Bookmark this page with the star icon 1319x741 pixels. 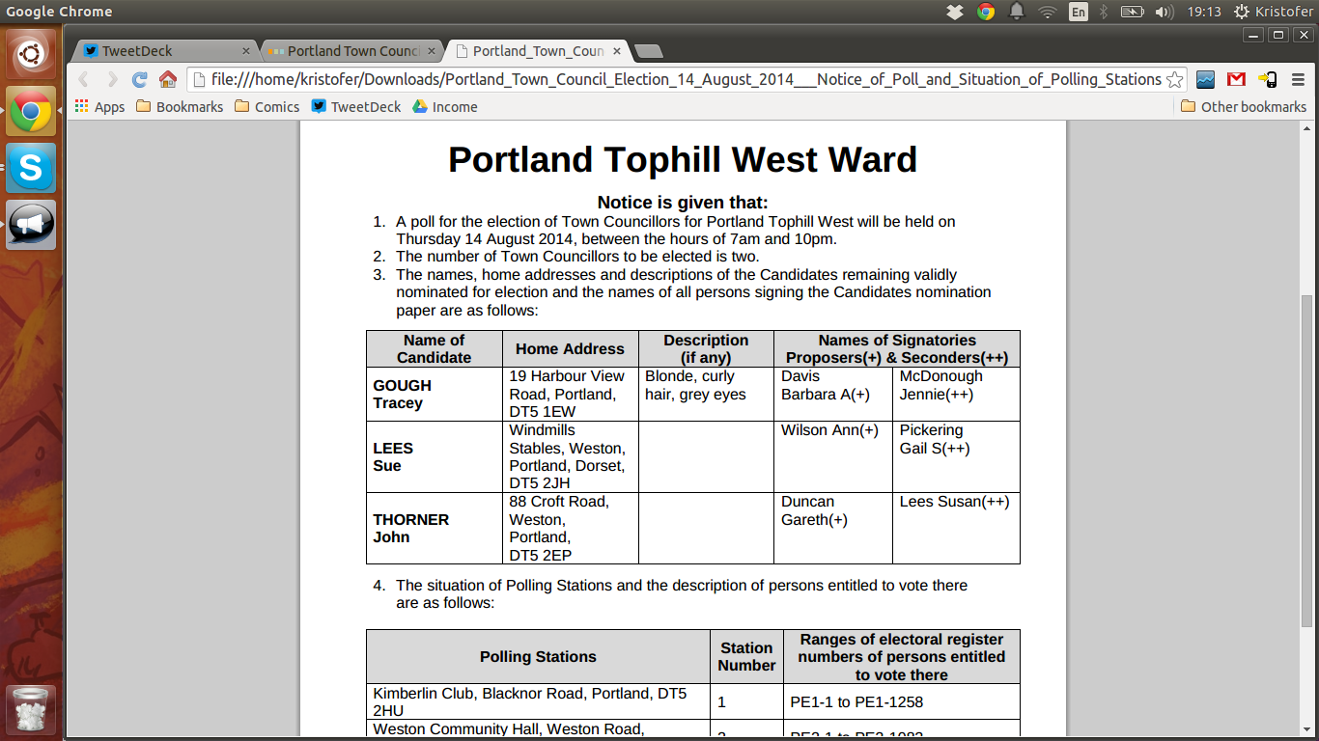coord(1175,79)
